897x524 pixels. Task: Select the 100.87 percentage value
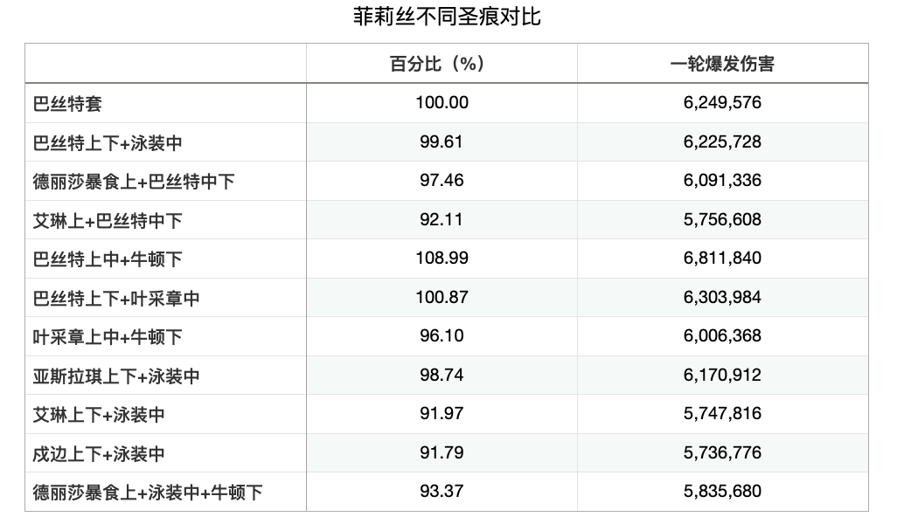click(442, 297)
